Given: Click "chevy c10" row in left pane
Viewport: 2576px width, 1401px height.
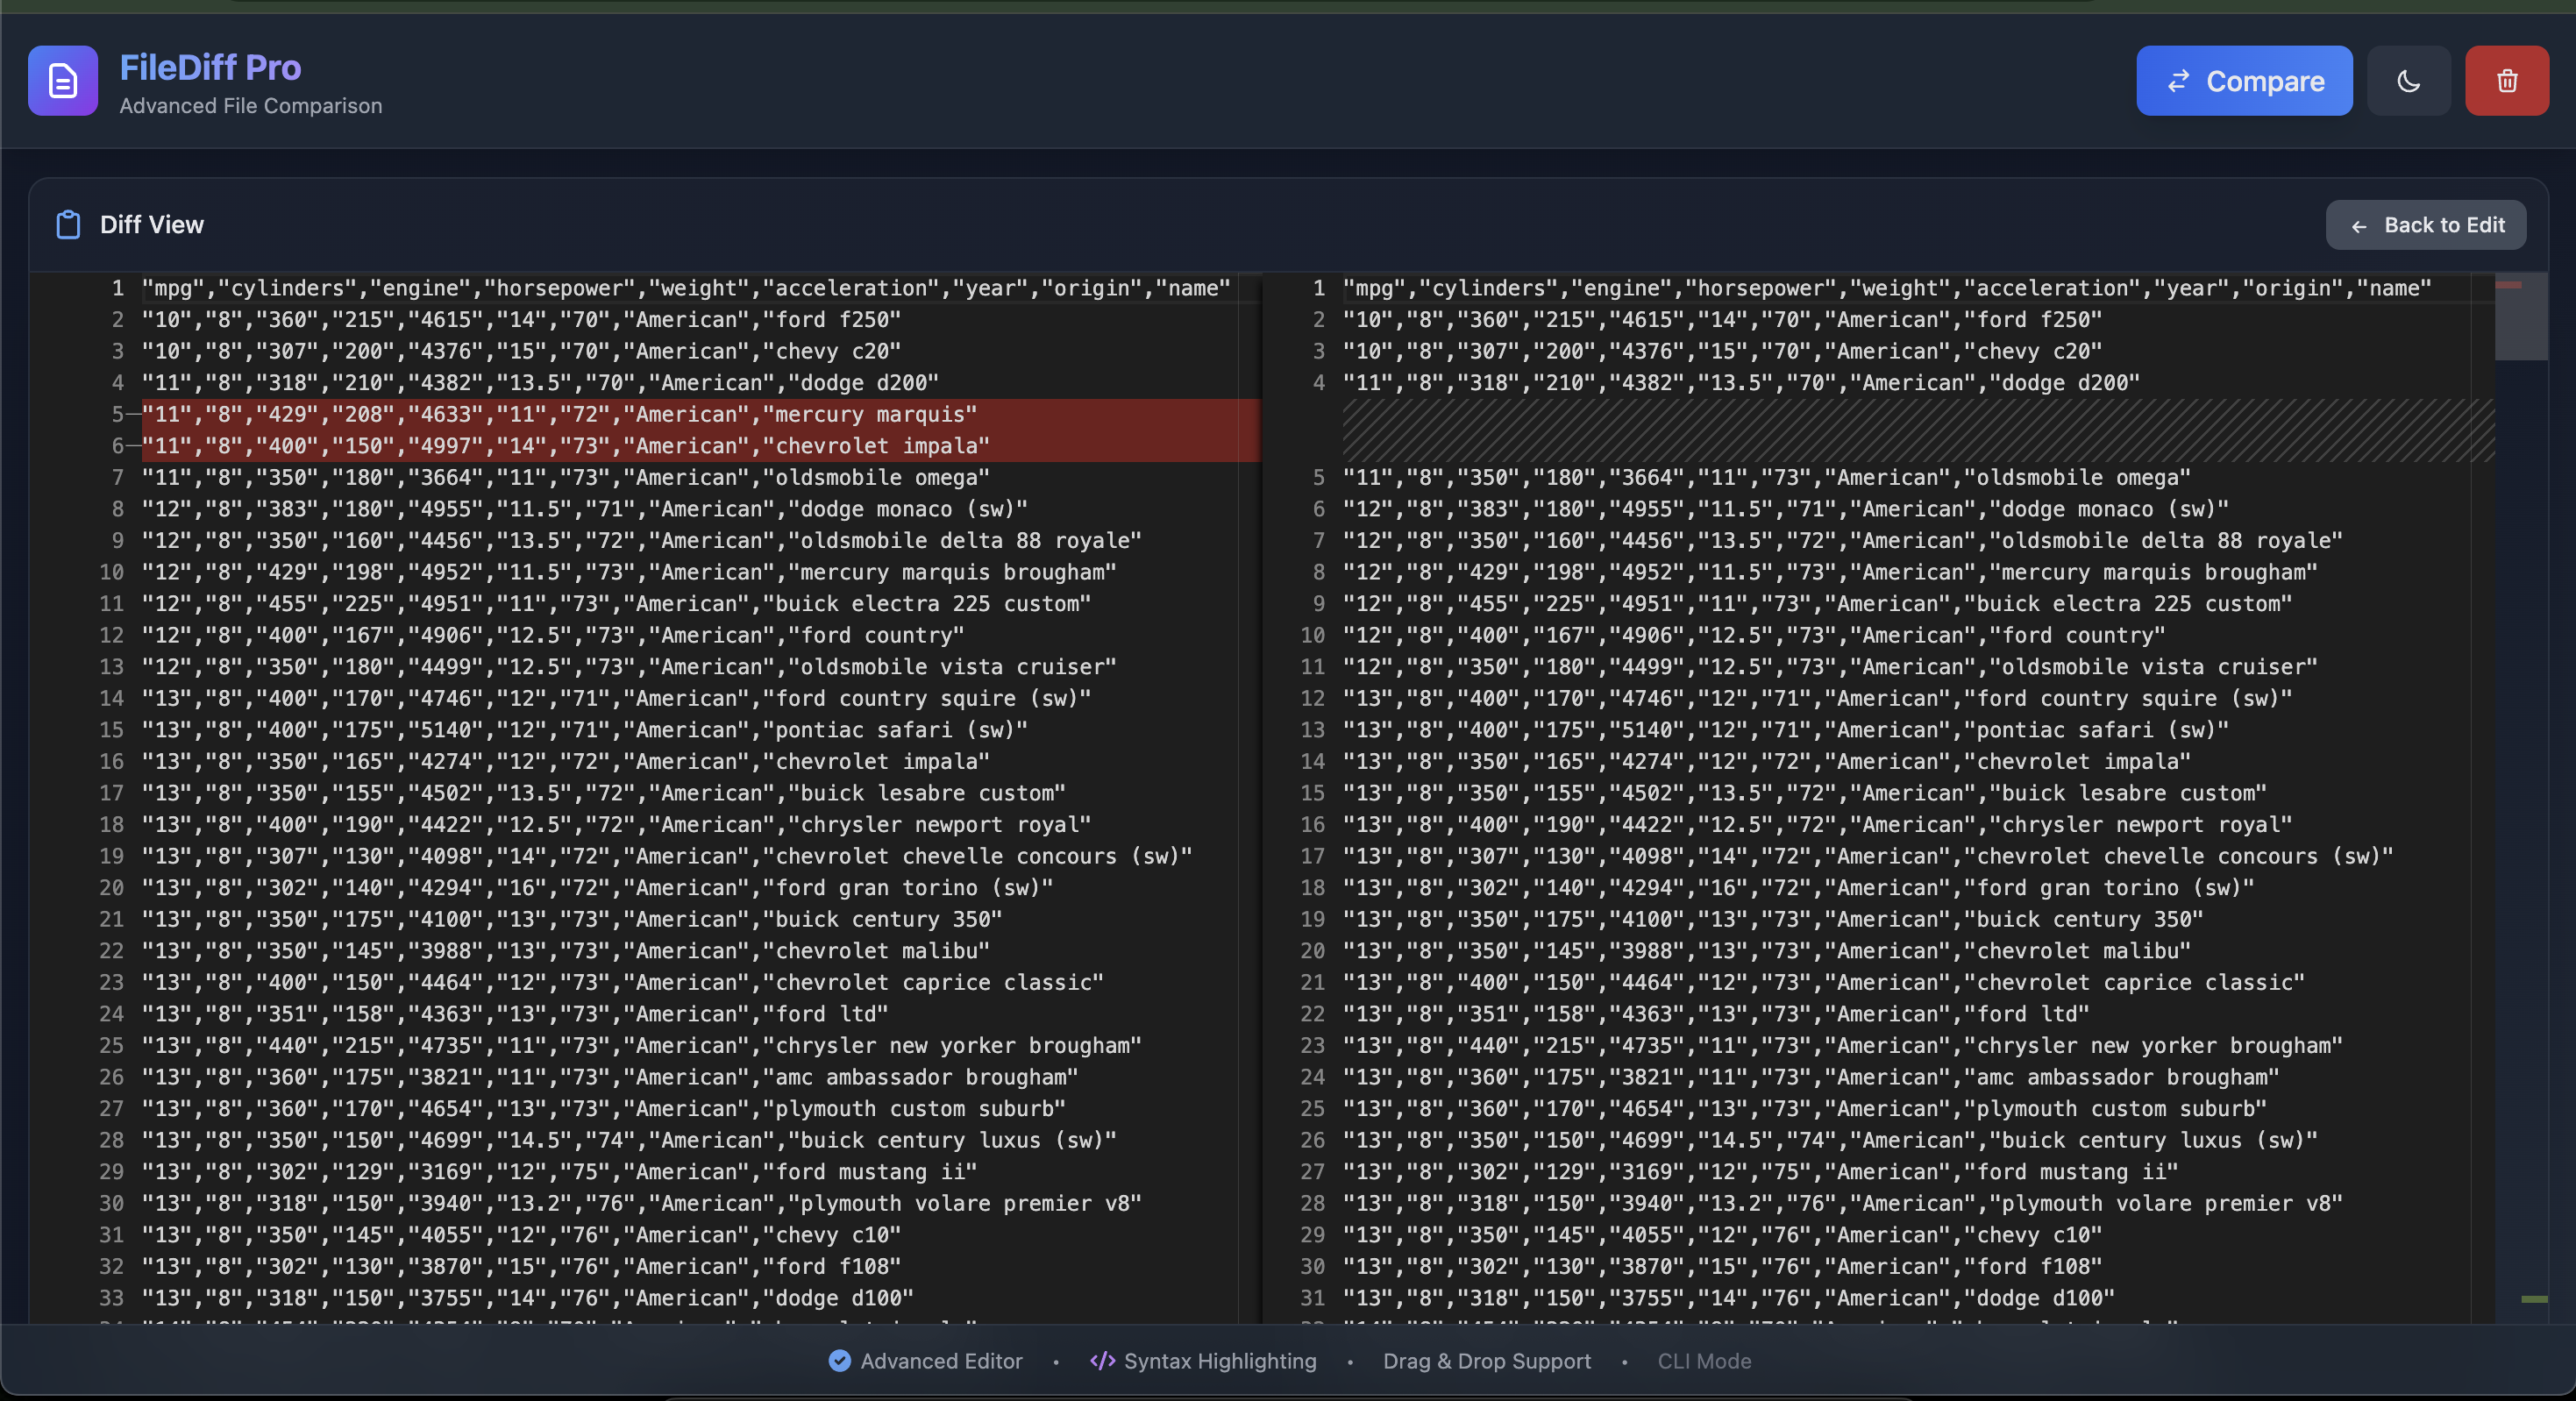Looking at the screenshot, I should coord(521,1235).
